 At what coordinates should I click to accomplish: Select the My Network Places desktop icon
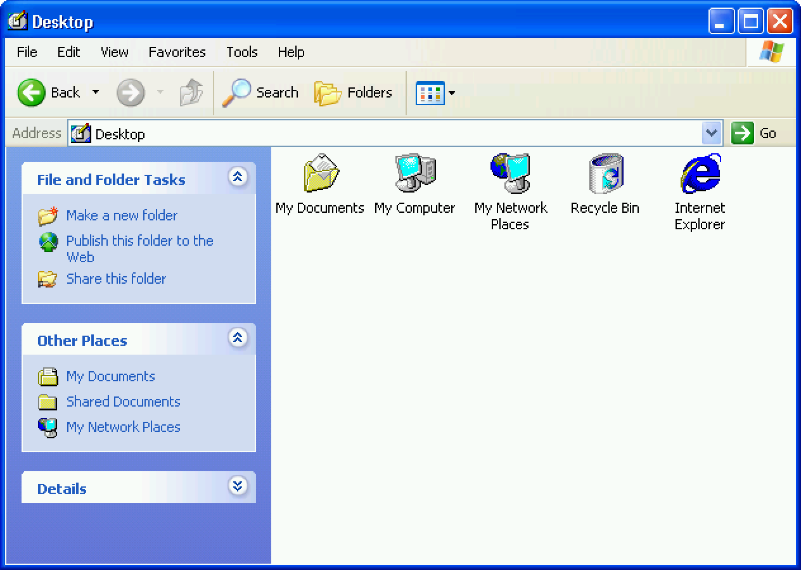pyautogui.click(x=510, y=174)
